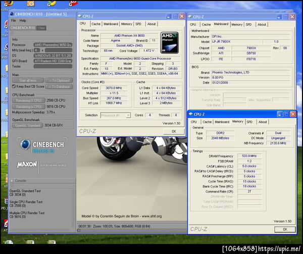Switch to the SPD tab in Memory window
The height and width of the screenshot is (254, 303).
[249, 122]
